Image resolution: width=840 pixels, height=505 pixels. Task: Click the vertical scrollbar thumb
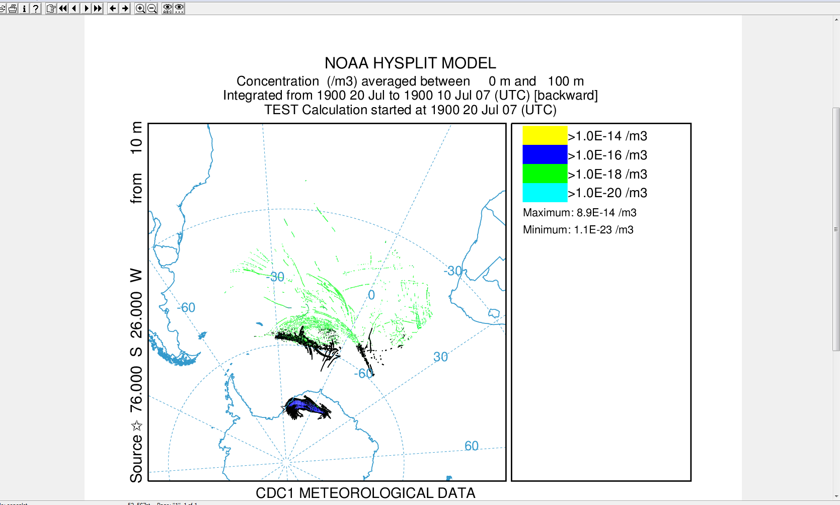coord(836,229)
